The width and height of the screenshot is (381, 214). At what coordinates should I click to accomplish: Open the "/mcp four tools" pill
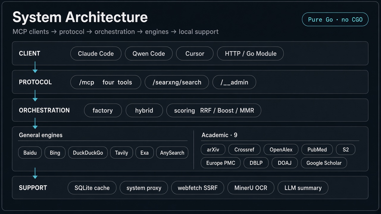[x=106, y=82]
